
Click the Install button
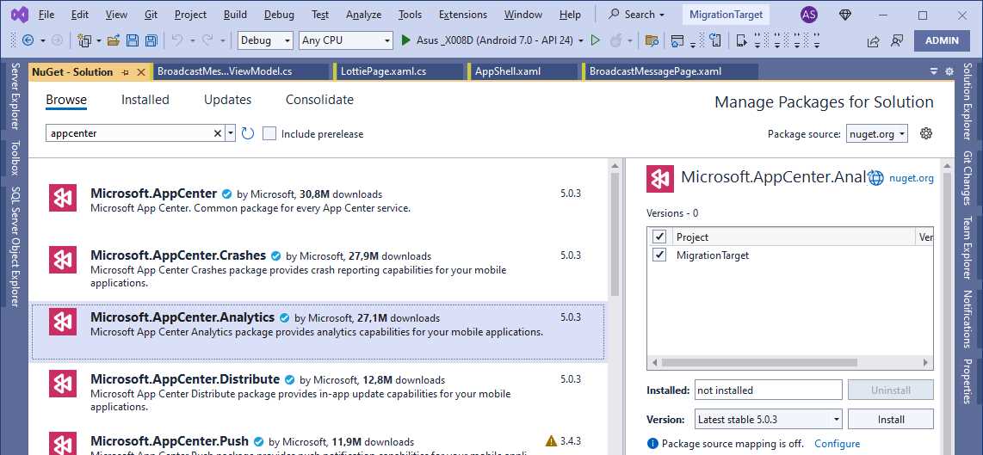coord(891,419)
